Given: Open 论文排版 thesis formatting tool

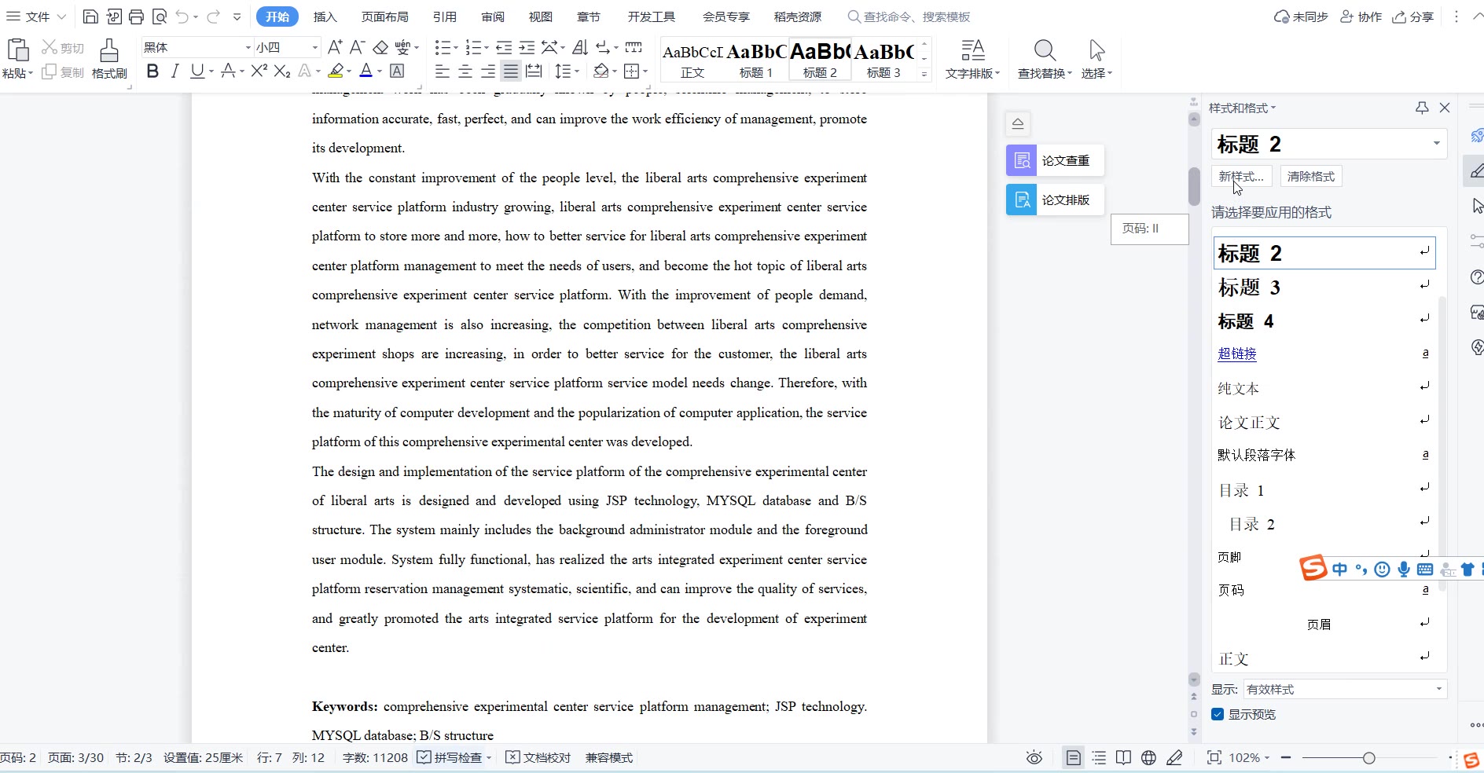Looking at the screenshot, I should [x=1055, y=200].
